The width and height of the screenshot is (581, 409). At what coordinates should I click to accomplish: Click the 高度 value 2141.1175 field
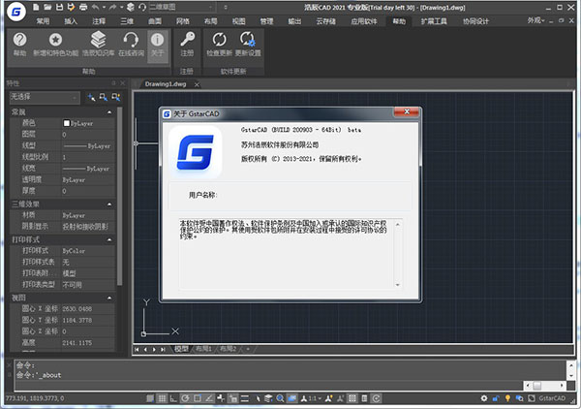click(x=87, y=343)
